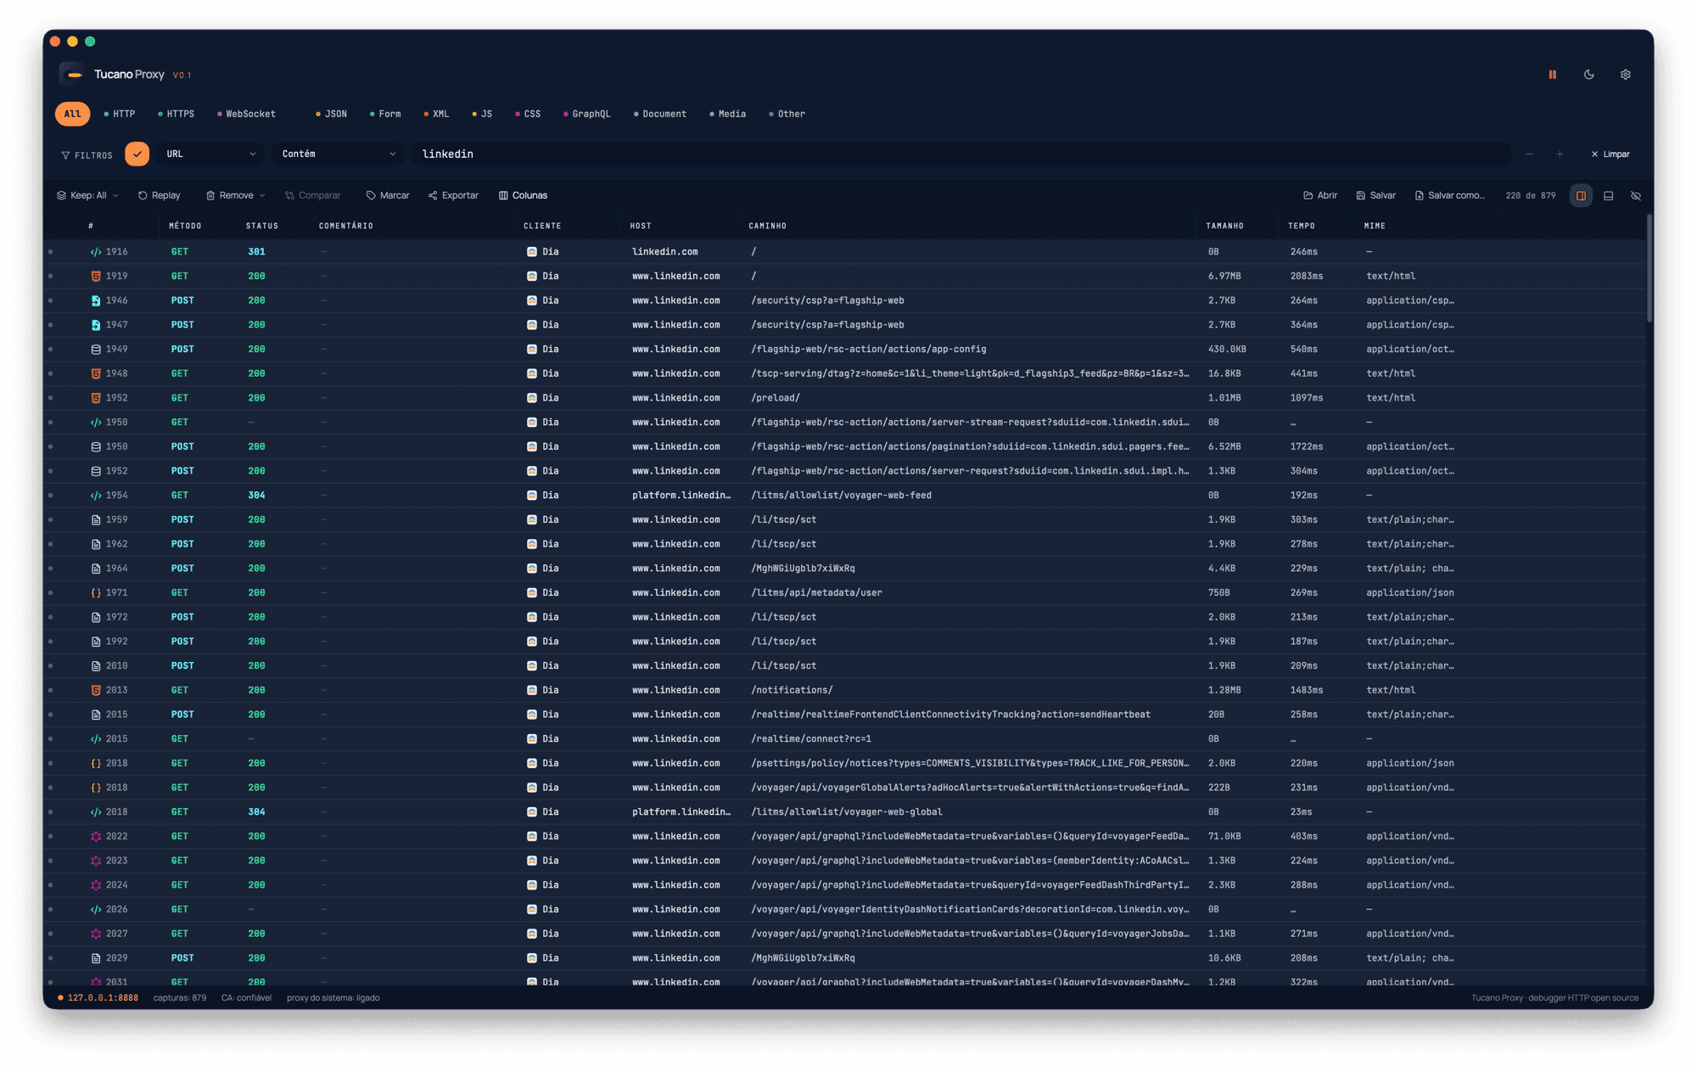Click the text document icon on row 1959
The image size is (1697, 1066).
pyautogui.click(x=96, y=520)
